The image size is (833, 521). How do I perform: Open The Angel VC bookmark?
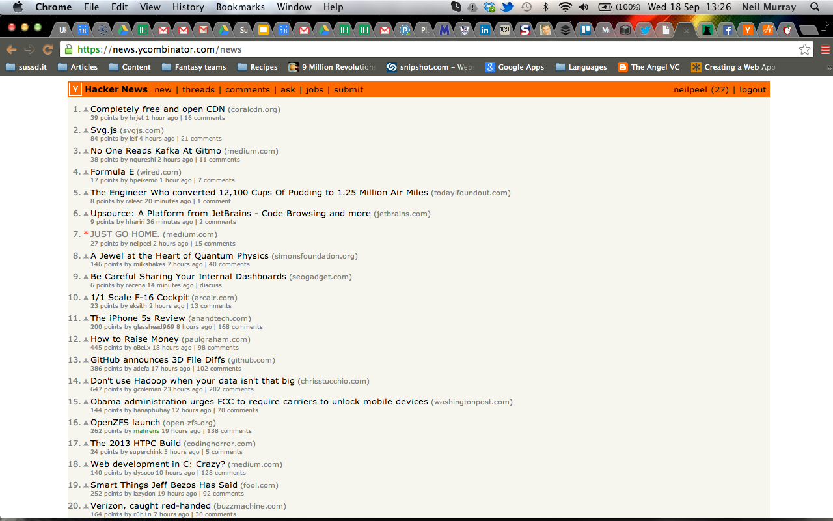pos(649,67)
